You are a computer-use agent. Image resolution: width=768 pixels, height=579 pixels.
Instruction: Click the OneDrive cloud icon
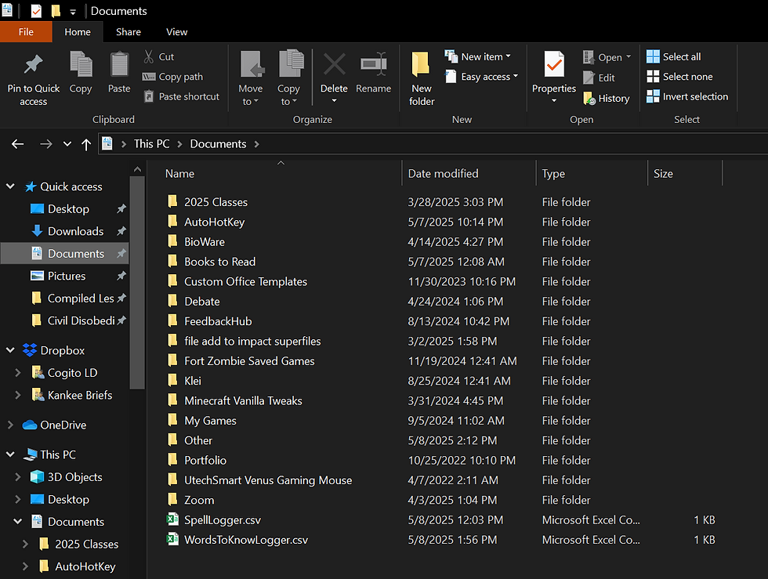(30, 425)
